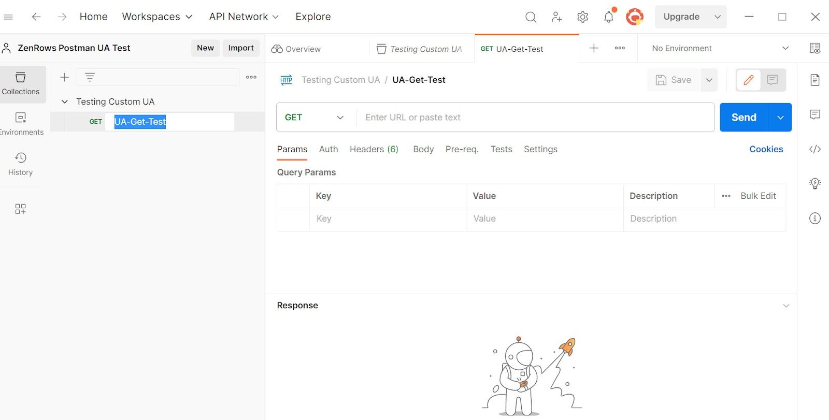Click the Import button

click(x=241, y=48)
